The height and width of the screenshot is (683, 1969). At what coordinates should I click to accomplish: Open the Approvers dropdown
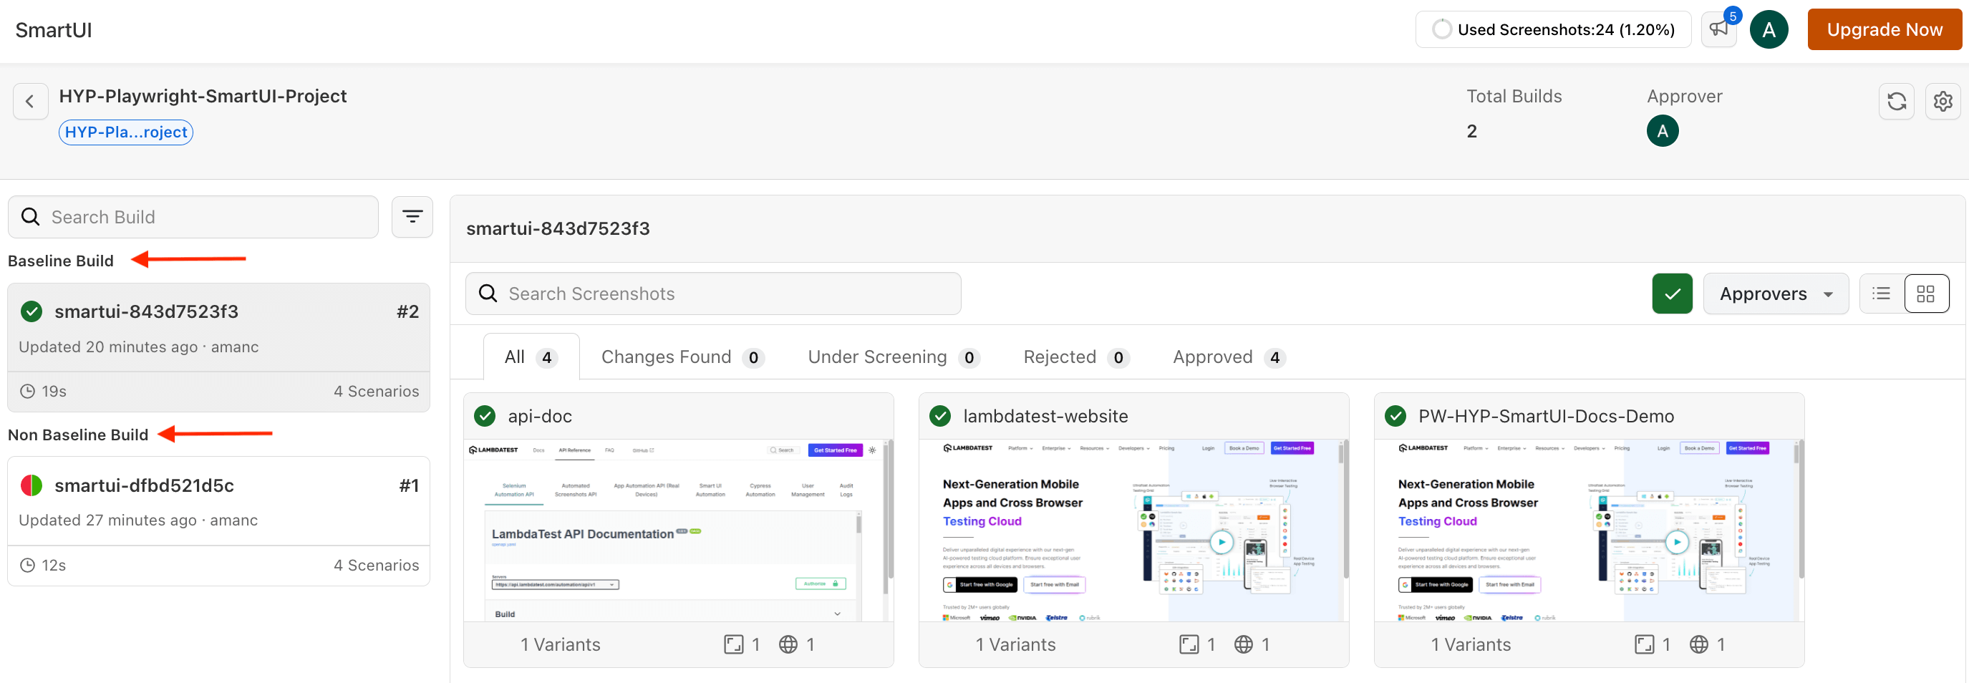click(1776, 294)
